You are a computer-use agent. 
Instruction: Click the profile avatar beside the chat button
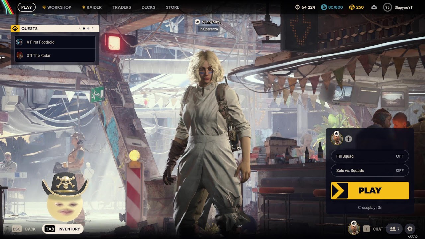pyautogui.click(x=354, y=228)
